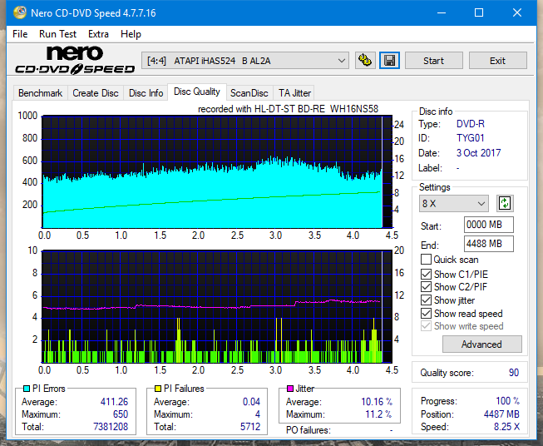This screenshot has height=446, width=543.
Task: Minimize the Nero window
Action: click(442, 12)
